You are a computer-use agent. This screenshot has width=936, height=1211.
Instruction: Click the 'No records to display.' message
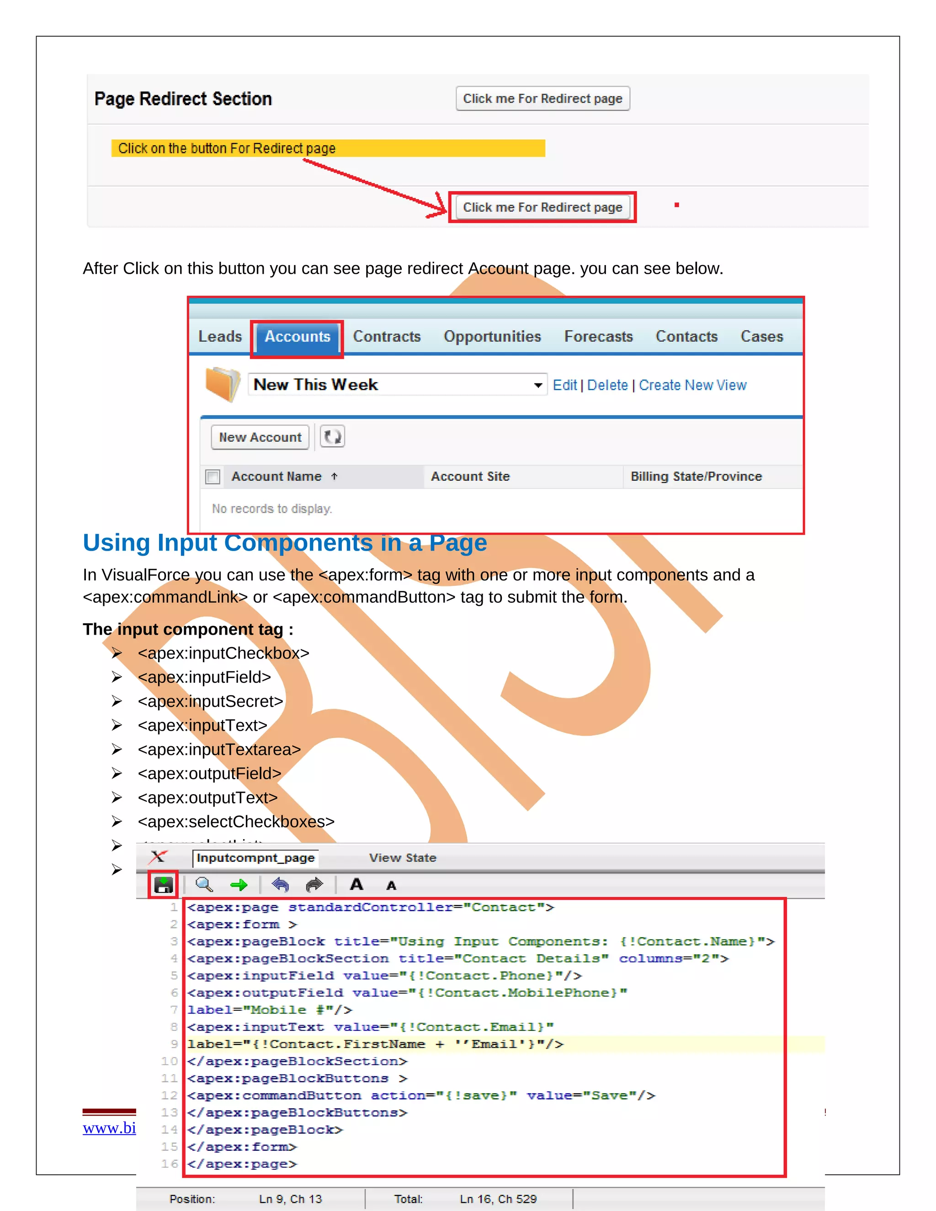[272, 509]
